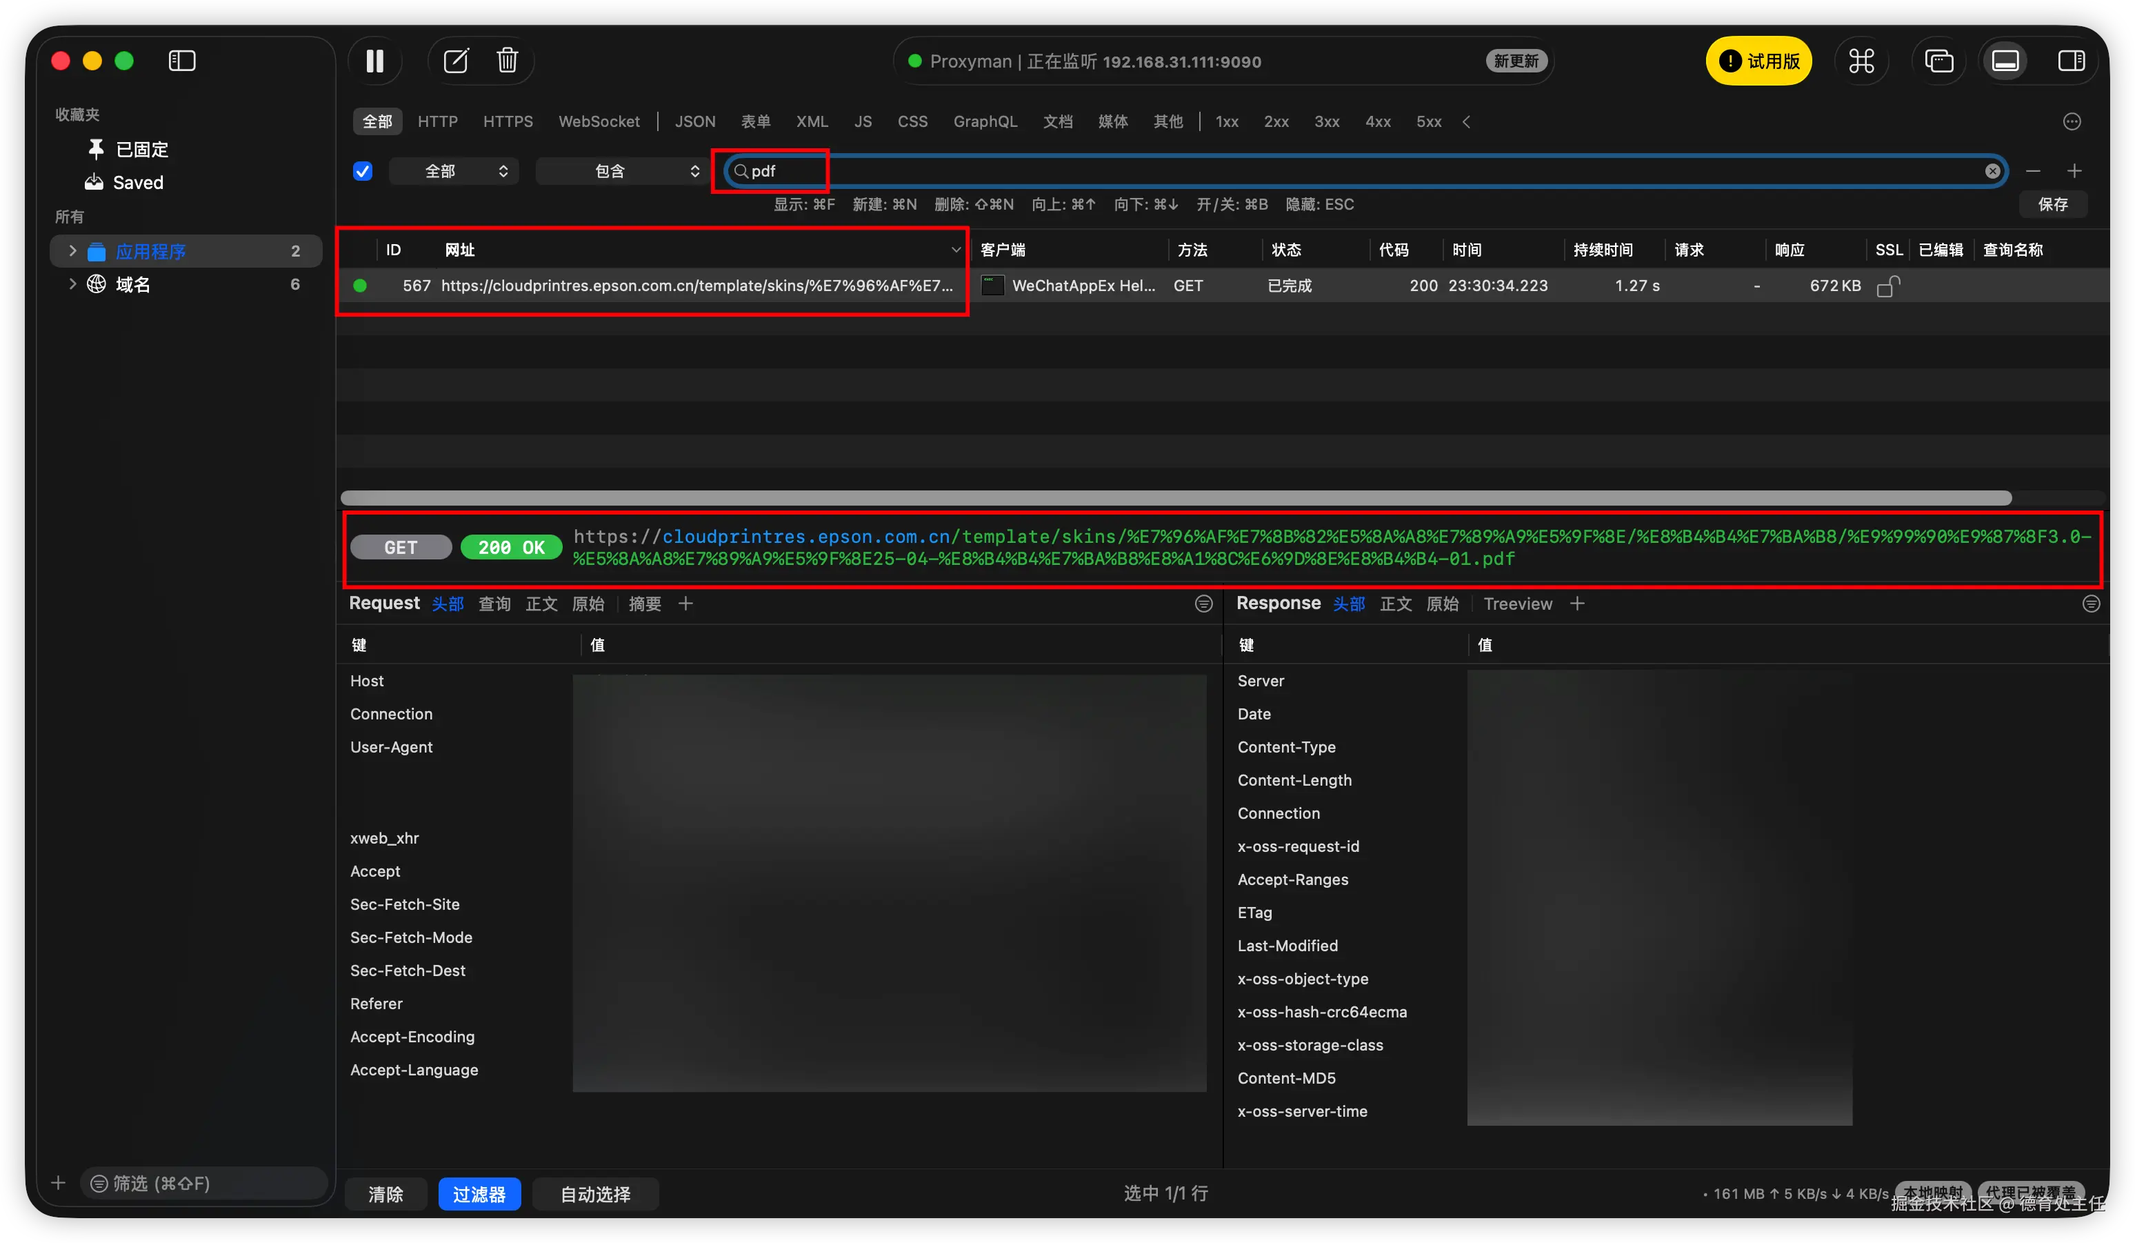
Task: Pause traffic recording with the pause icon
Action: click(374, 61)
